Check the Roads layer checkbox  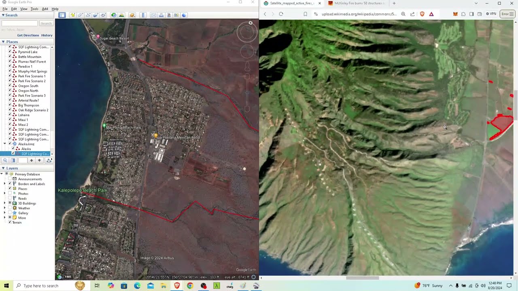point(10,198)
